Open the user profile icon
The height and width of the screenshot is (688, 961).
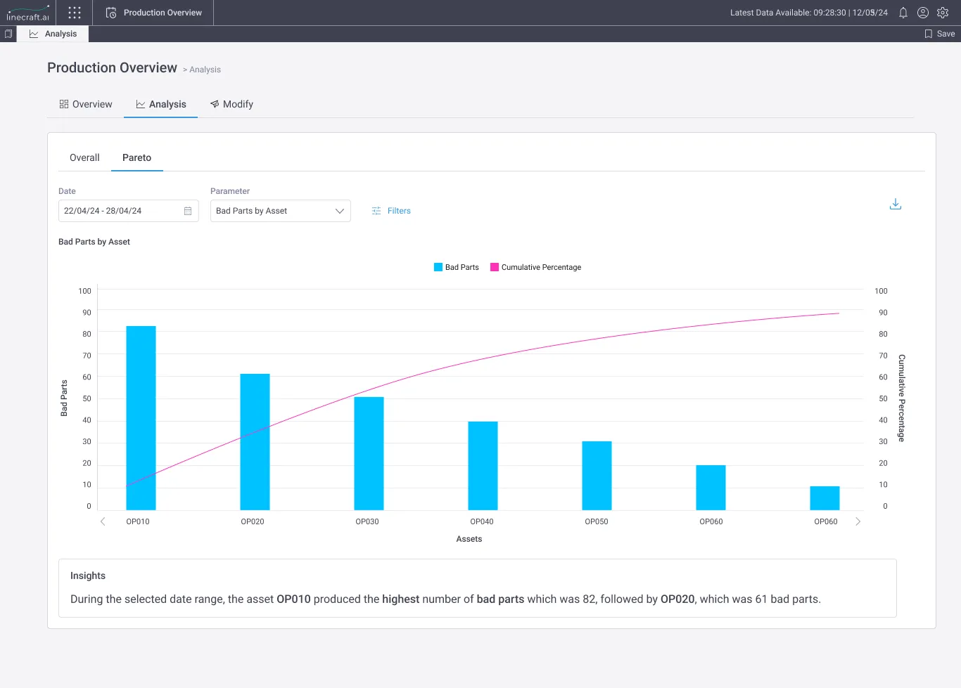(x=923, y=13)
